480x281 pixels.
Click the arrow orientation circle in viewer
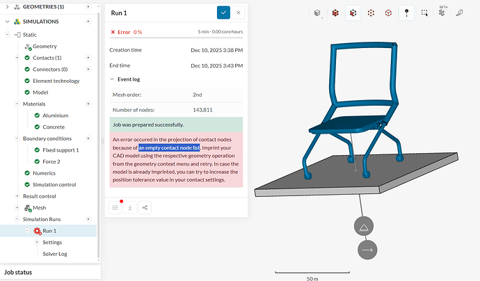pos(367,250)
